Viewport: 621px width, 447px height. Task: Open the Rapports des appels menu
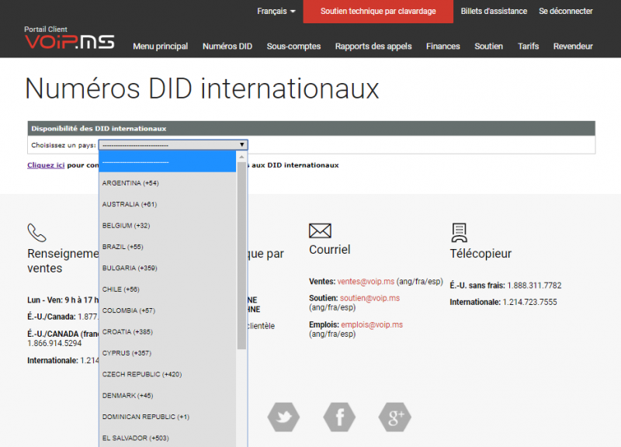(x=373, y=47)
